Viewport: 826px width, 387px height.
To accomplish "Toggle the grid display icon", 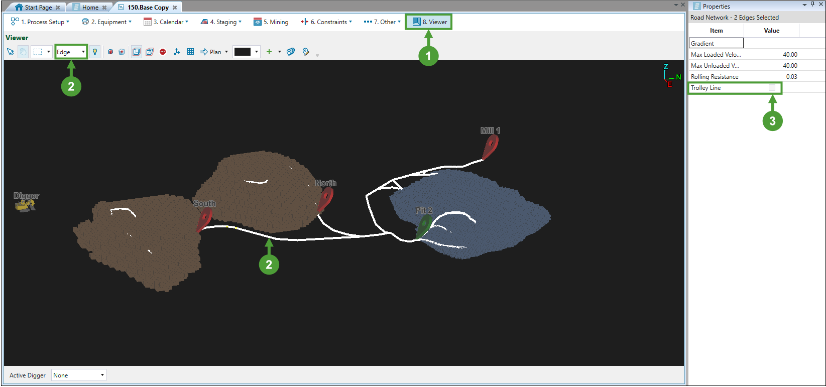I will (190, 52).
